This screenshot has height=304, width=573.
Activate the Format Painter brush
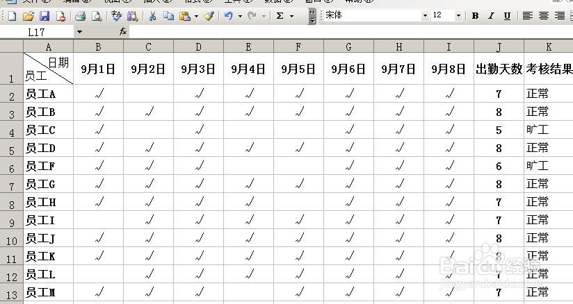[209, 16]
